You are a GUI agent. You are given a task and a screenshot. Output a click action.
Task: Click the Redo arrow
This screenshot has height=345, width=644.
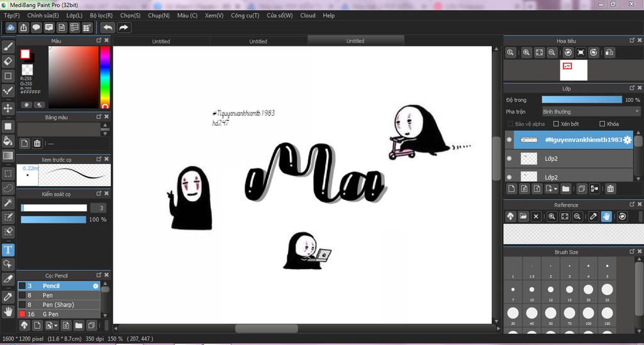[123, 28]
